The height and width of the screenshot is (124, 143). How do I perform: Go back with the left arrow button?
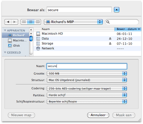tap(8, 22)
